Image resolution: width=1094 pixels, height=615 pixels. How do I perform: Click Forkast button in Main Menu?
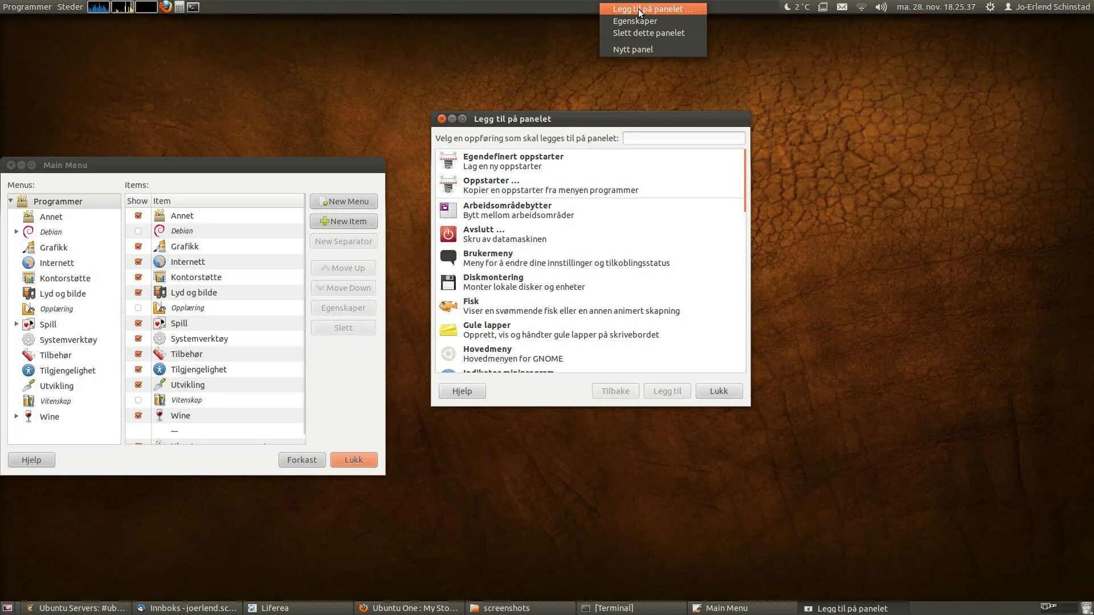coord(301,460)
